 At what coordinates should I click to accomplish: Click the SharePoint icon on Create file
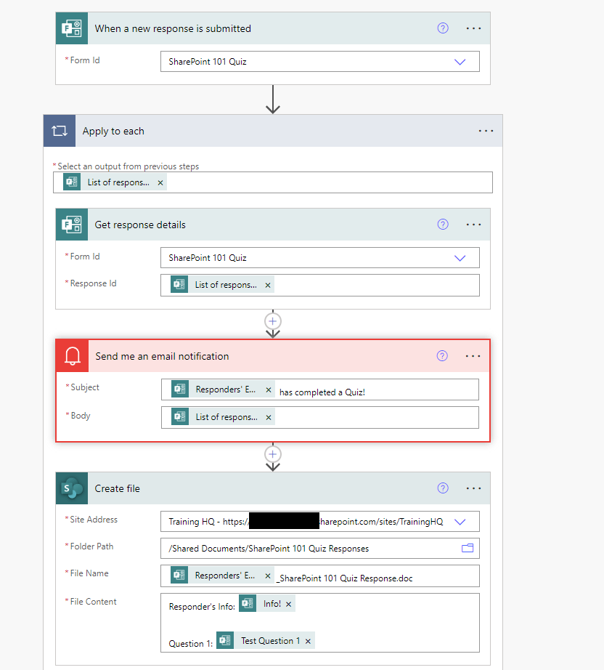(72, 488)
